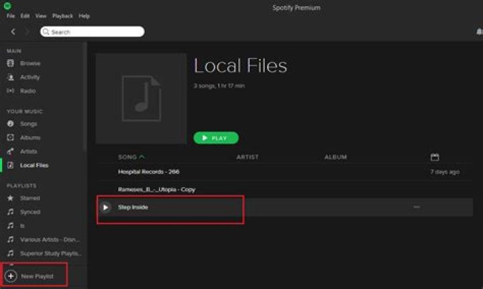
Task: Select the Hospital Records - 266 track
Action: (x=149, y=172)
